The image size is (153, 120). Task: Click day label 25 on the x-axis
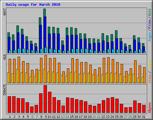(117, 117)
